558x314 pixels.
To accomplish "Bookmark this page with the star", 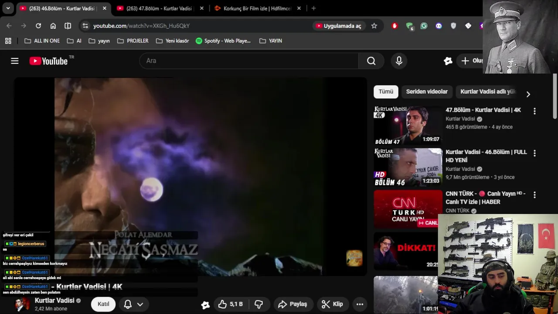I will tap(374, 26).
